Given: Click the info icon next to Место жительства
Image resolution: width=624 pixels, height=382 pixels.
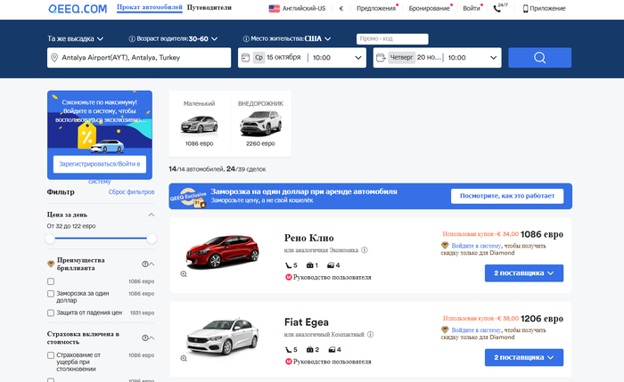Looking at the screenshot, I should [246, 38].
